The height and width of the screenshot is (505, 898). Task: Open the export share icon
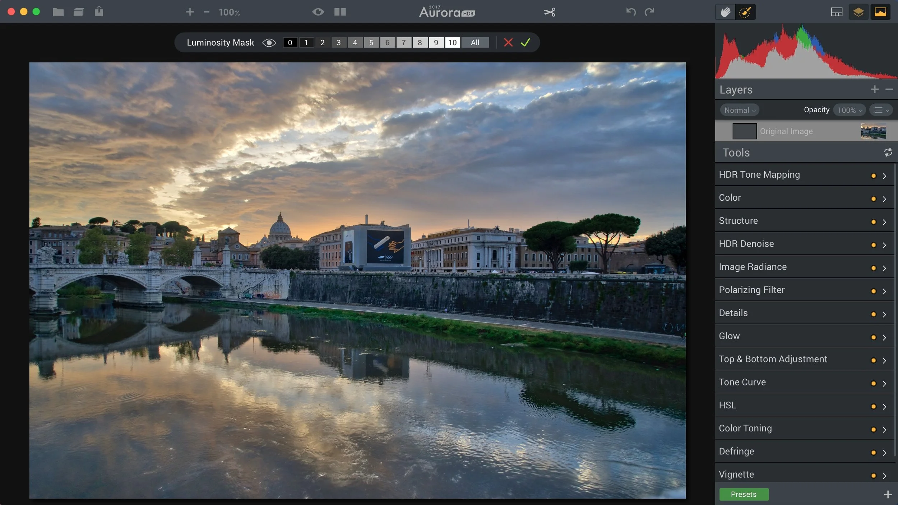pos(99,11)
